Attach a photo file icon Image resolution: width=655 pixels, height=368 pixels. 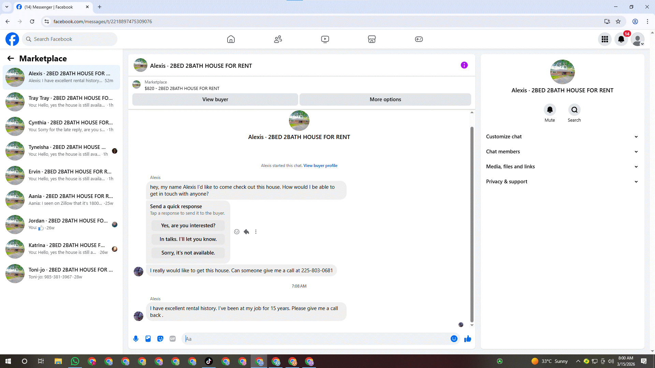148,339
